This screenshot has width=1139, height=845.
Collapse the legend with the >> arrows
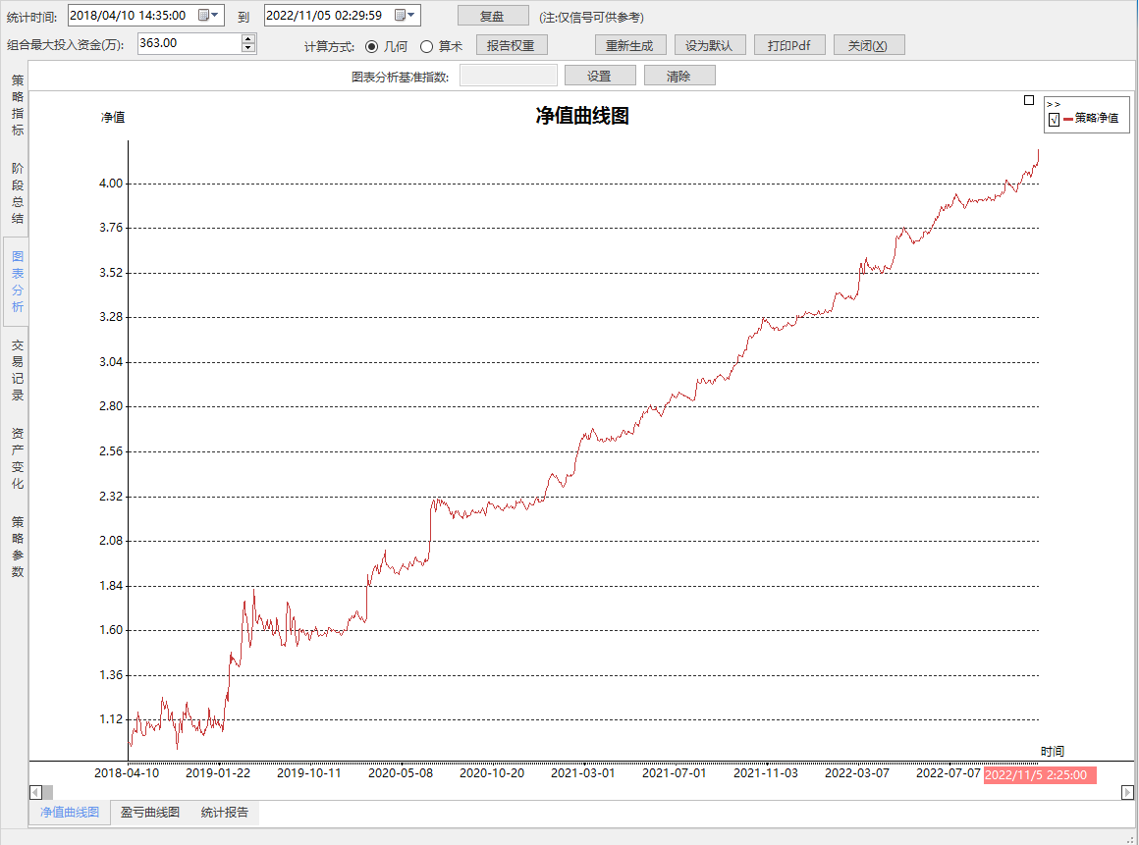tap(1054, 104)
